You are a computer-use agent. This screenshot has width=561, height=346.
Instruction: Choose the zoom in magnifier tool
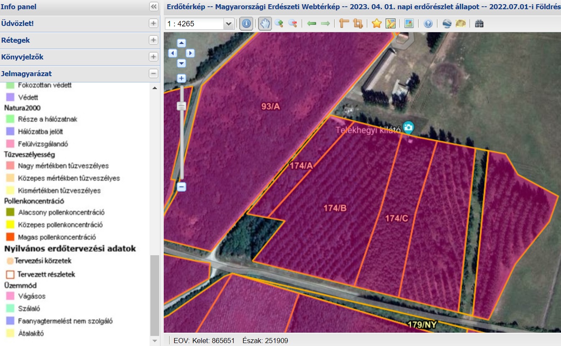[x=279, y=24]
